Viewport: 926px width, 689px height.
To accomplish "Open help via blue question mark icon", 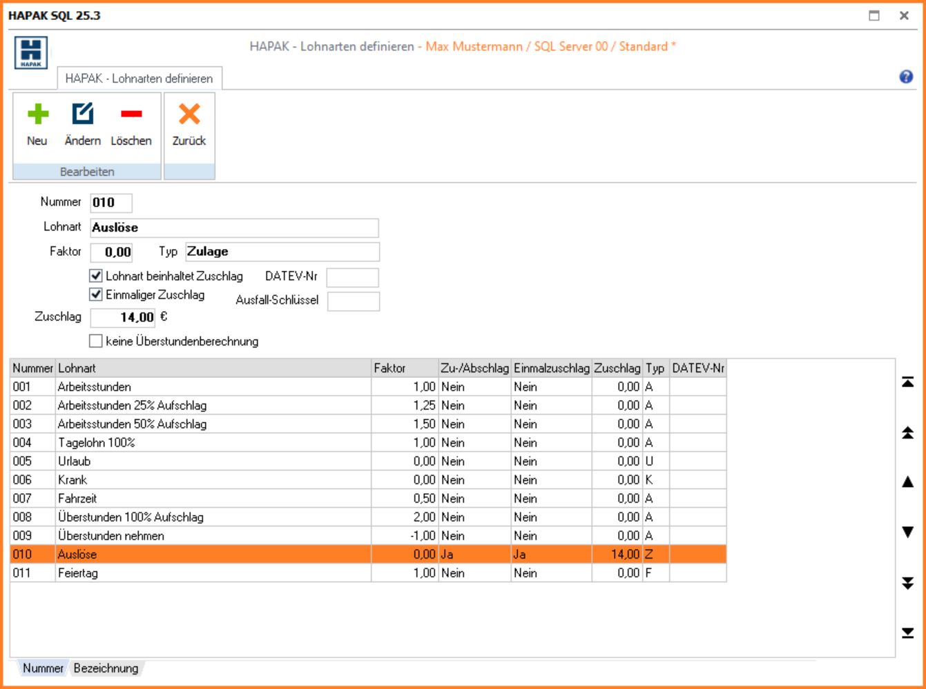I will pos(906,77).
